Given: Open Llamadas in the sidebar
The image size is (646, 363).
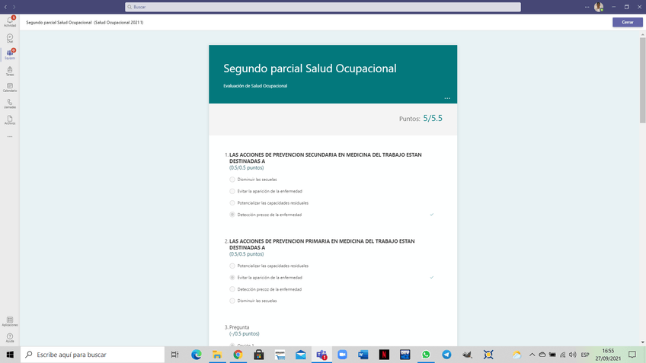Looking at the screenshot, I should [10, 103].
